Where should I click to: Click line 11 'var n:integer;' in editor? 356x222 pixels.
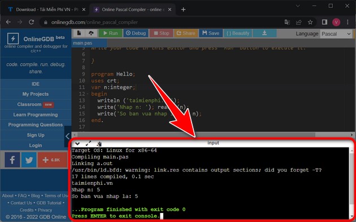(113, 87)
